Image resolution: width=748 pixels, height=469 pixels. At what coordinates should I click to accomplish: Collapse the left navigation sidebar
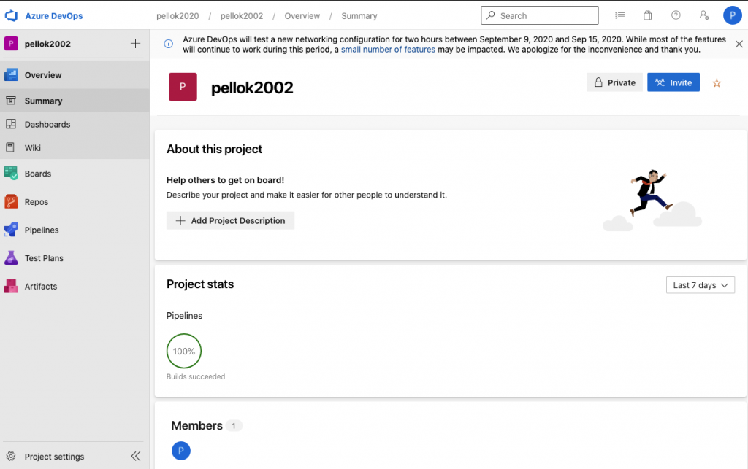[x=135, y=457]
